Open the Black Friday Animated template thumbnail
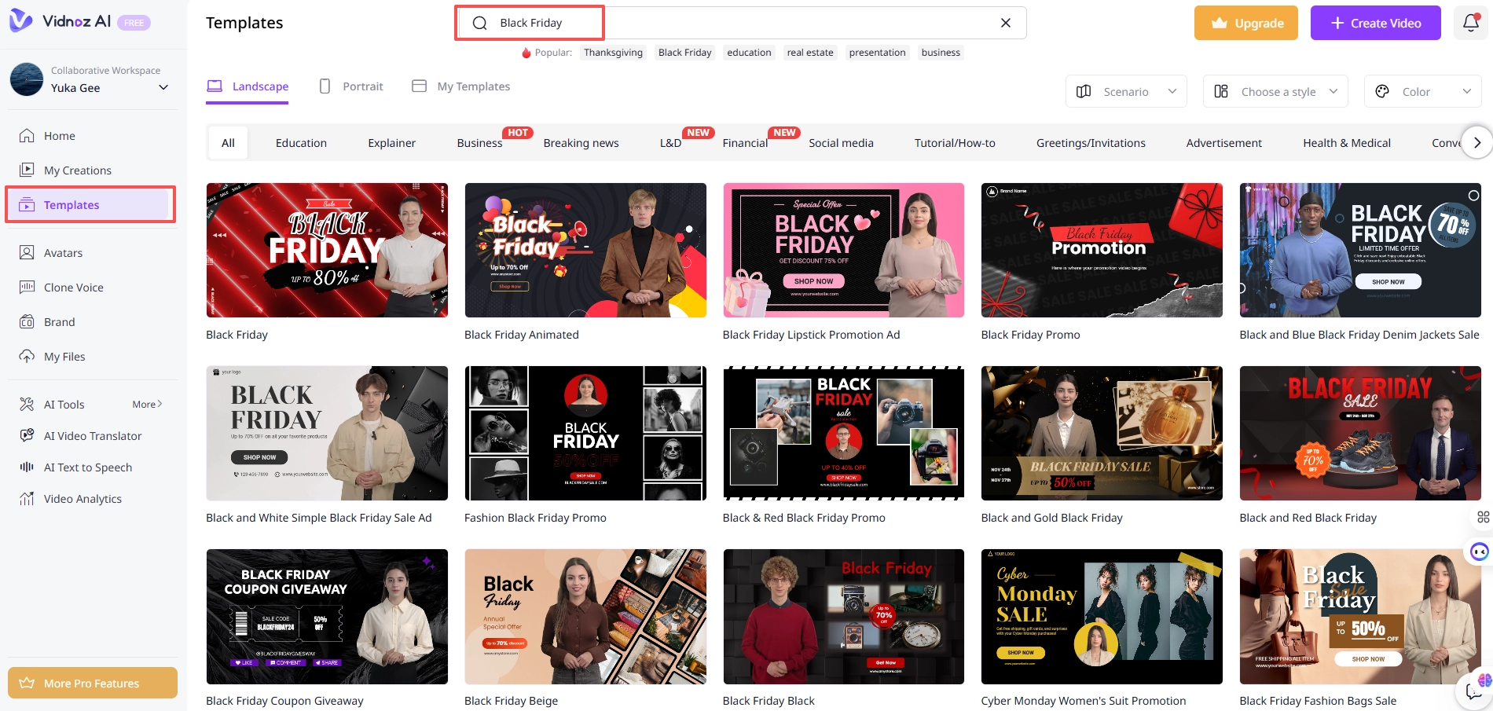The height and width of the screenshot is (711, 1493). pos(585,250)
